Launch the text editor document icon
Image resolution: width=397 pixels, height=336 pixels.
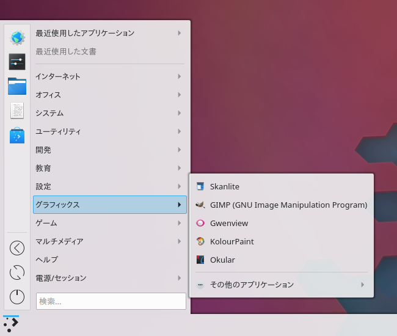point(17,111)
